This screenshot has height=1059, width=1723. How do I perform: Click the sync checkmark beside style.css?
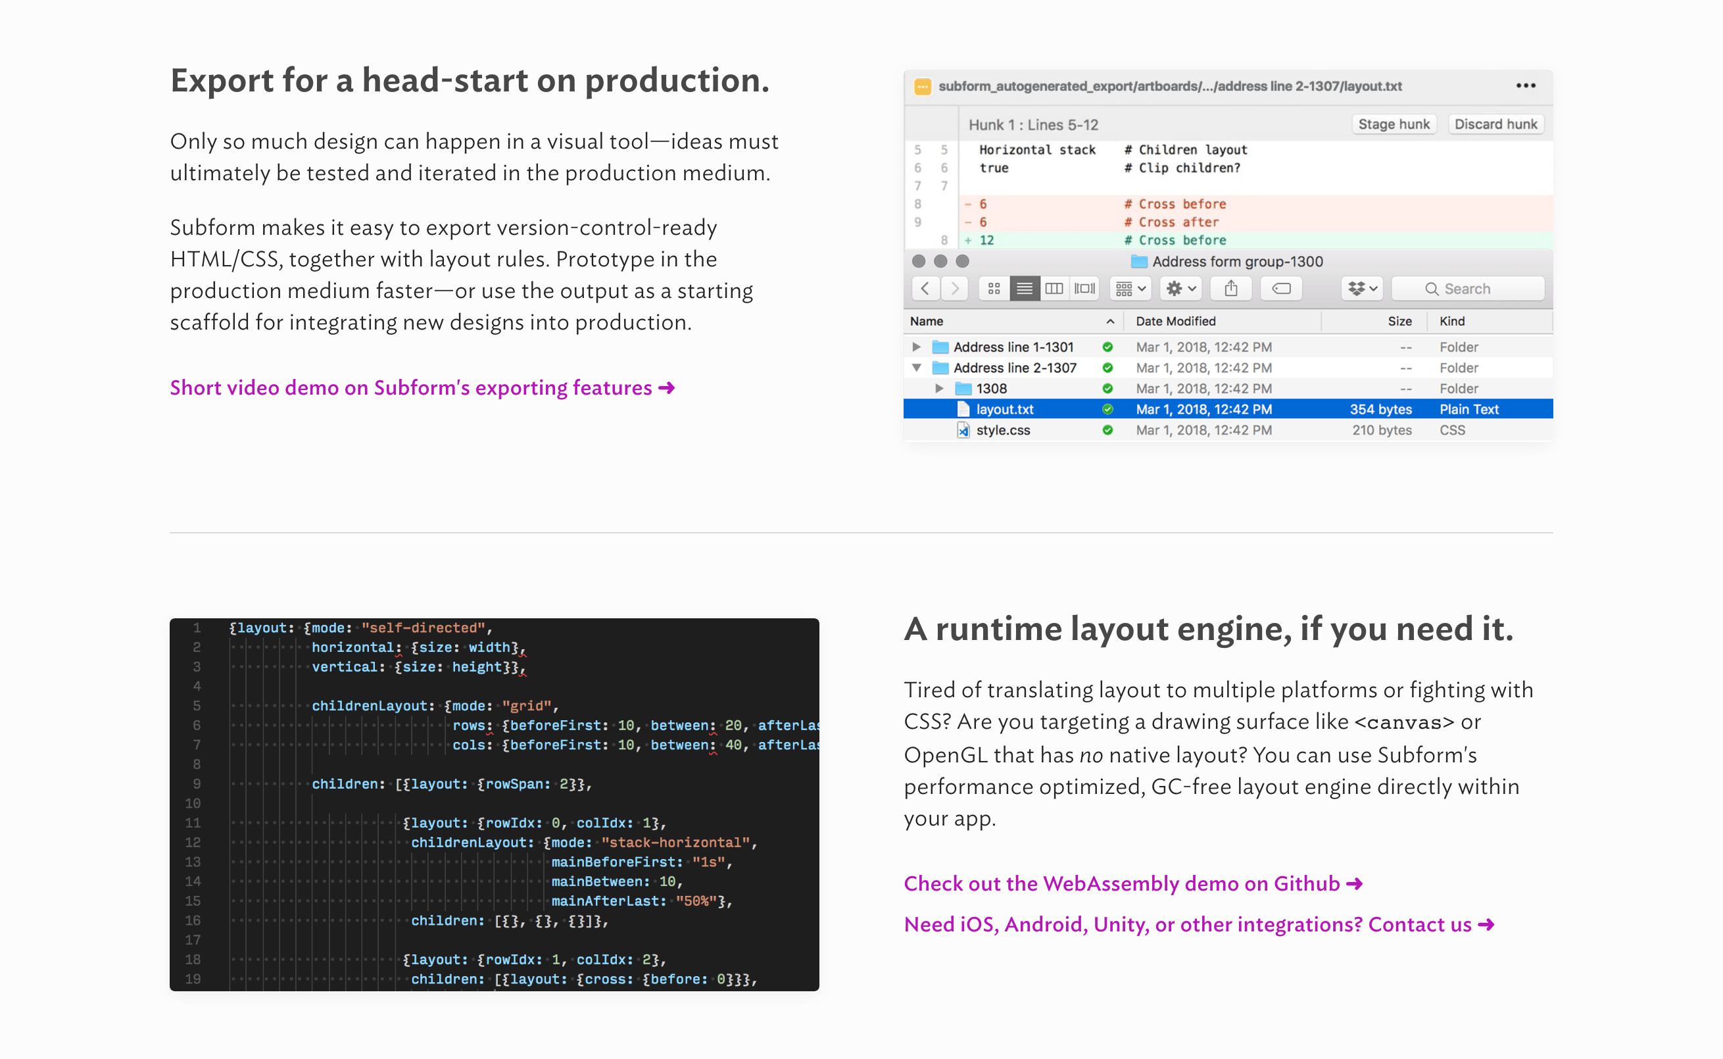click(1107, 430)
